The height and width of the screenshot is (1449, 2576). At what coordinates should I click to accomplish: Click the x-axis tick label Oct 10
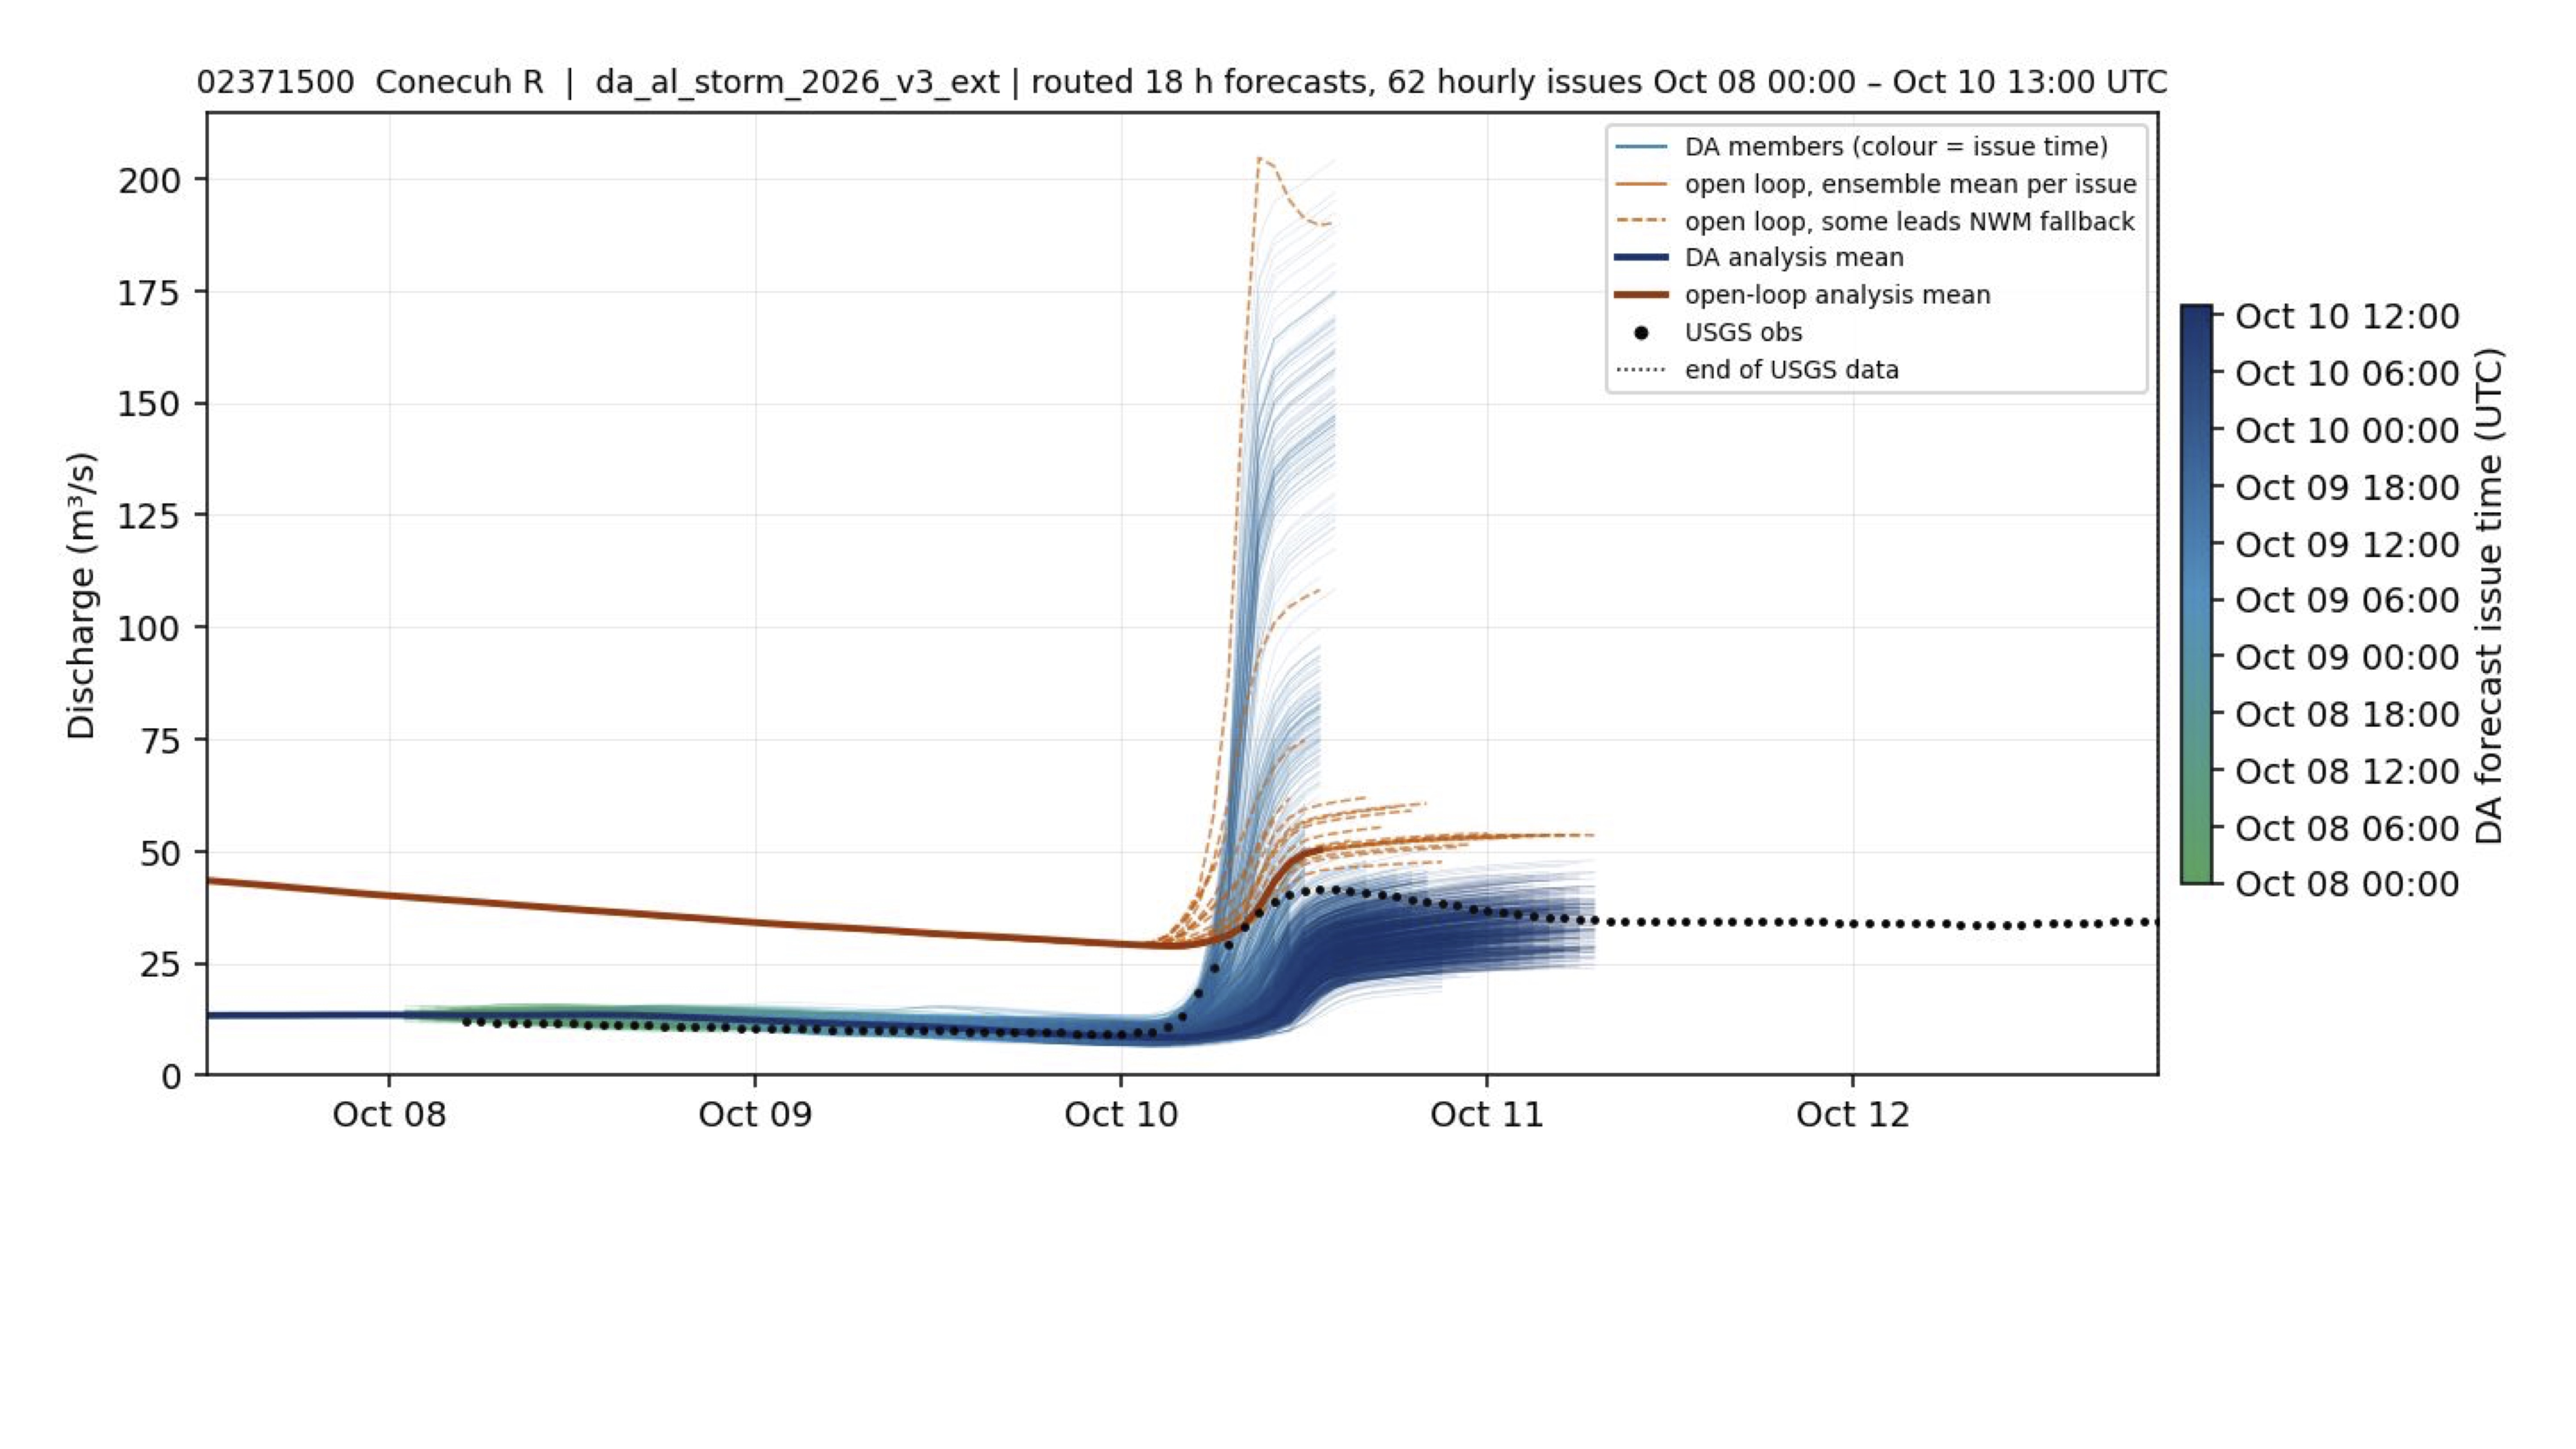[x=1121, y=1114]
